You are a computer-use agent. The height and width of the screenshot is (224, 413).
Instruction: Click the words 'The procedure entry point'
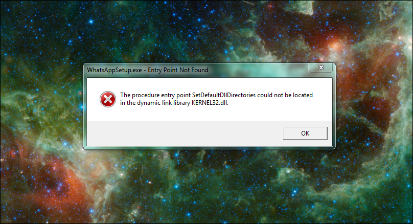click(155, 95)
